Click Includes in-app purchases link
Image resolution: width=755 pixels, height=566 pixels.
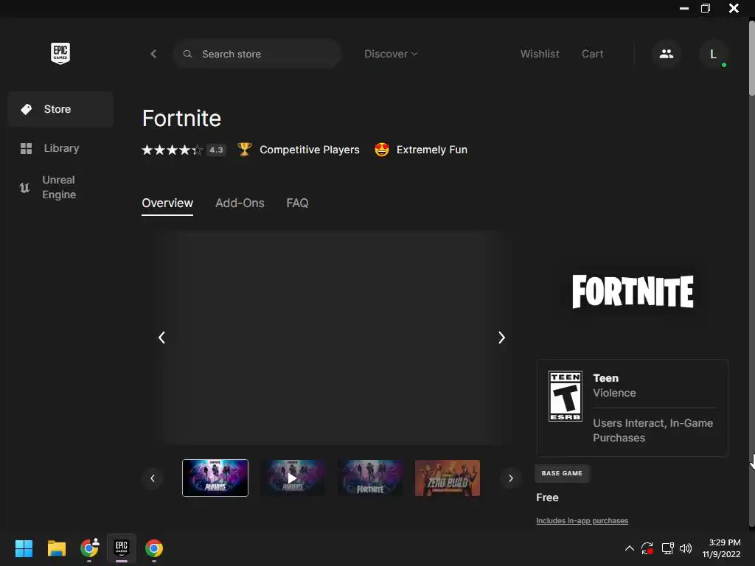582,521
